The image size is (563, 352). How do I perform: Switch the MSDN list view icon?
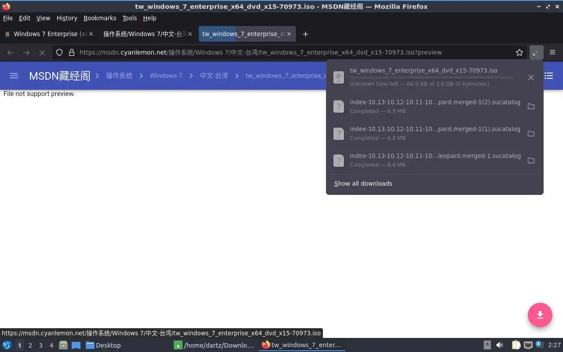pyautogui.click(x=549, y=76)
